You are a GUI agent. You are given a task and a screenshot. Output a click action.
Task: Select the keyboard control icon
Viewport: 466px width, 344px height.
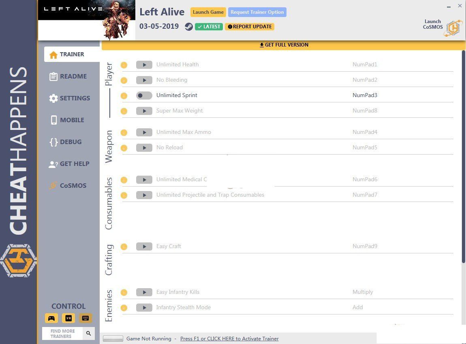(x=85, y=318)
